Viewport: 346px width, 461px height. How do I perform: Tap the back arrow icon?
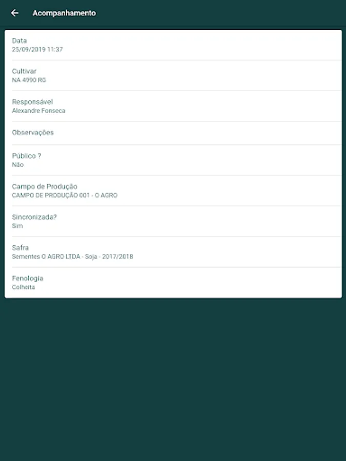click(14, 13)
